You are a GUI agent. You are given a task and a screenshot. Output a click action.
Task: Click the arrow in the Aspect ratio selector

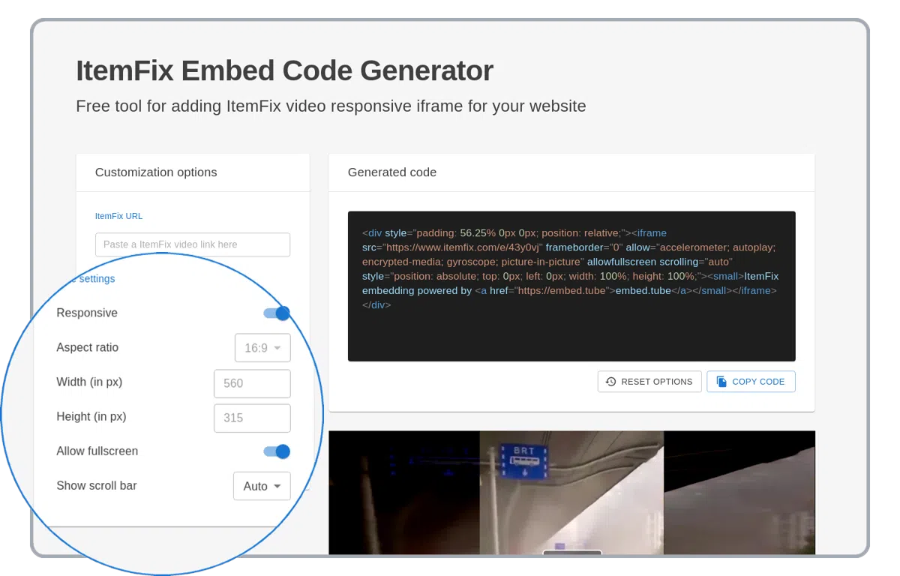tap(277, 348)
